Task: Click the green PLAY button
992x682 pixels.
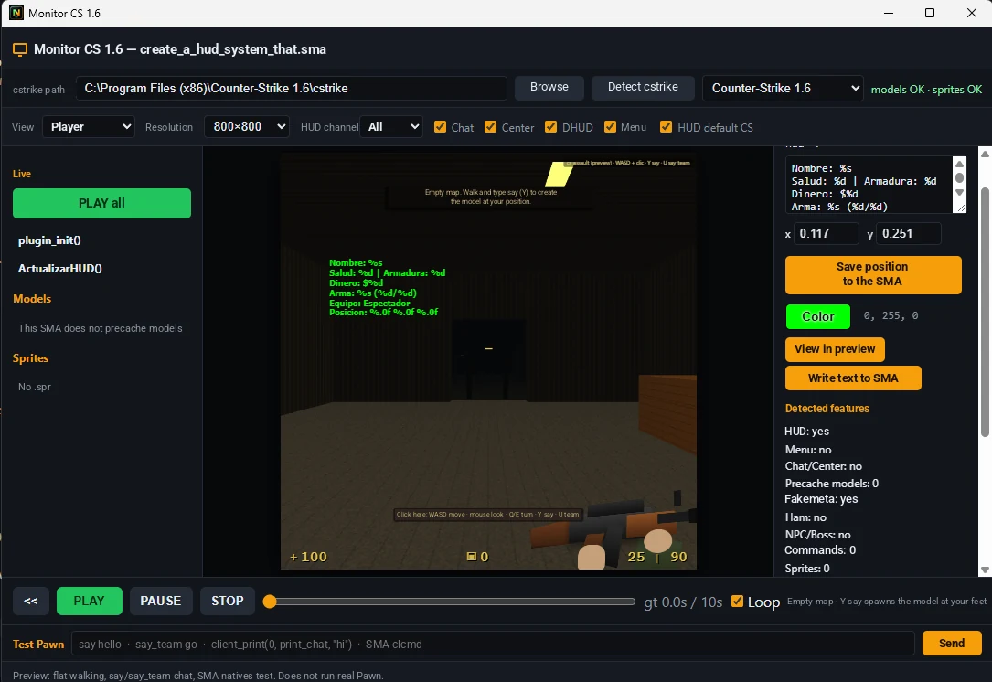Action: (90, 601)
